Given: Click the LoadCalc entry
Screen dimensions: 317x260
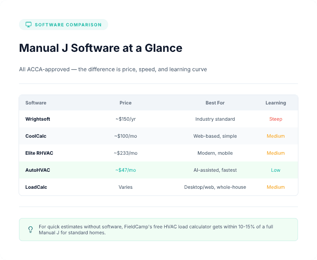Looking at the screenshot, I should pos(35,187).
